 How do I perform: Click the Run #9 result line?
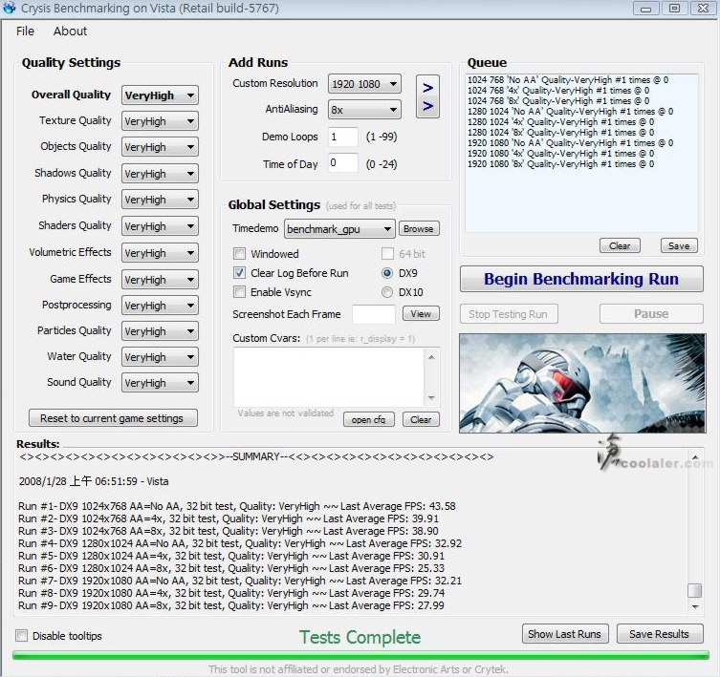point(231,605)
